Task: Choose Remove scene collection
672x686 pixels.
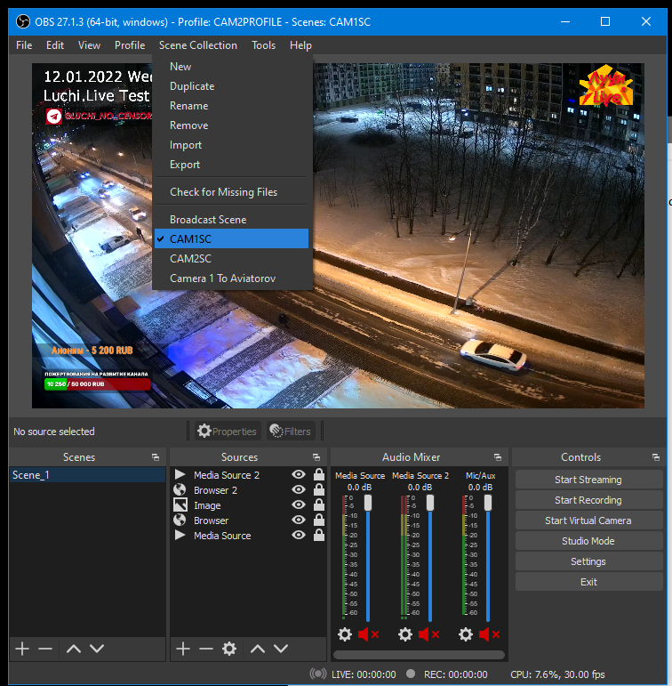Action: [231, 125]
